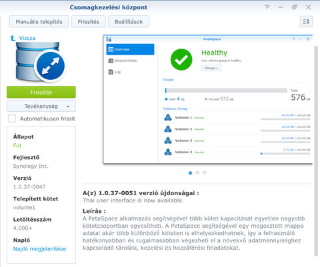The width and height of the screenshot is (320, 267).
Task: Click the vertical scrollbar of details
Action: (x=316, y=151)
